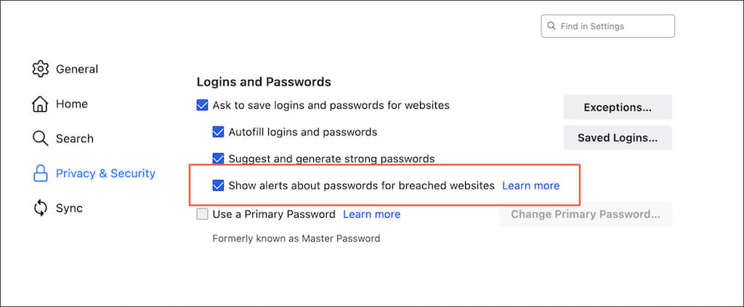Open the Exceptions dialog

(618, 107)
